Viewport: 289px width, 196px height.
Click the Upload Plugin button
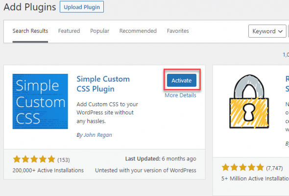(x=82, y=7)
